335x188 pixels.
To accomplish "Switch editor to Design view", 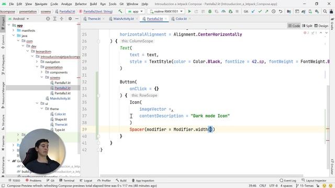I will [x=321, y=26].
